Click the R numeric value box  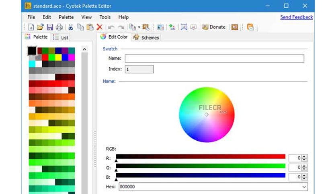click(x=295, y=158)
